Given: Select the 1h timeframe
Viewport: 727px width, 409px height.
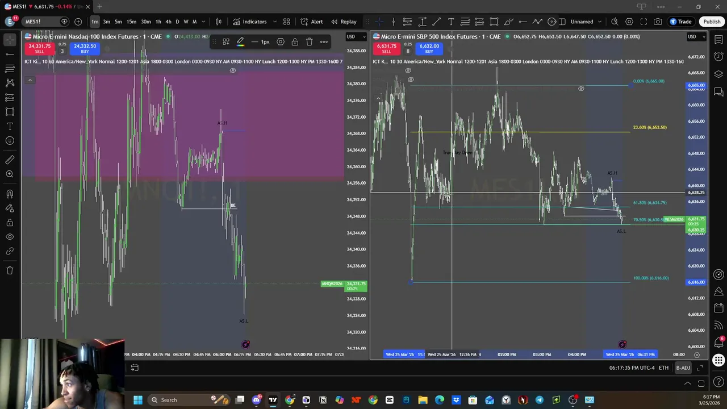Looking at the screenshot, I should pyautogui.click(x=158, y=22).
